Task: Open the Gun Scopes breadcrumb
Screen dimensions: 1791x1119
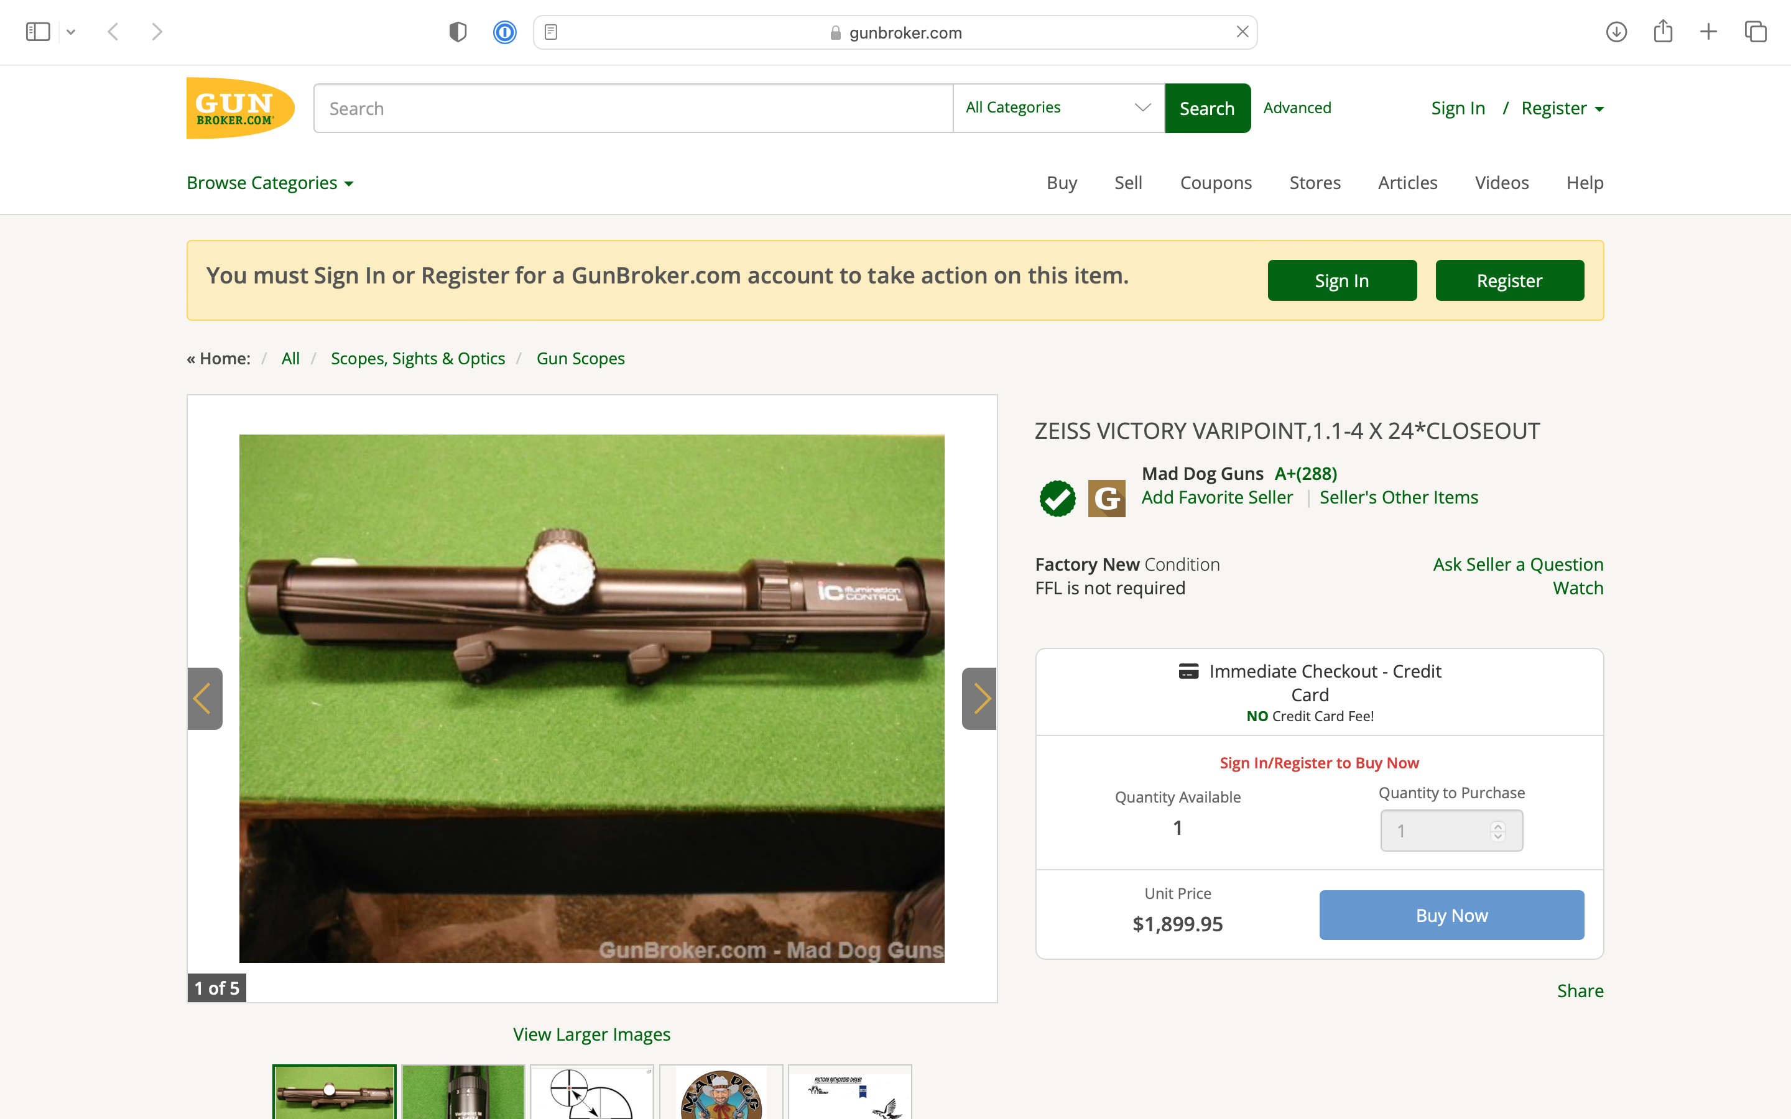Action: (x=580, y=358)
